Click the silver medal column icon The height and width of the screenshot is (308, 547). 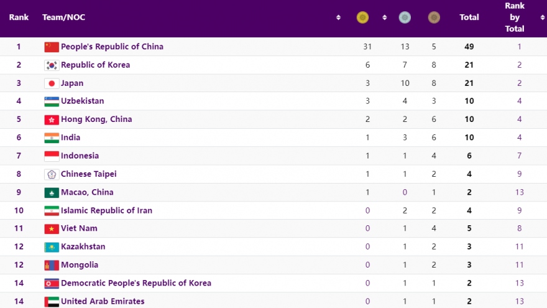(x=405, y=18)
